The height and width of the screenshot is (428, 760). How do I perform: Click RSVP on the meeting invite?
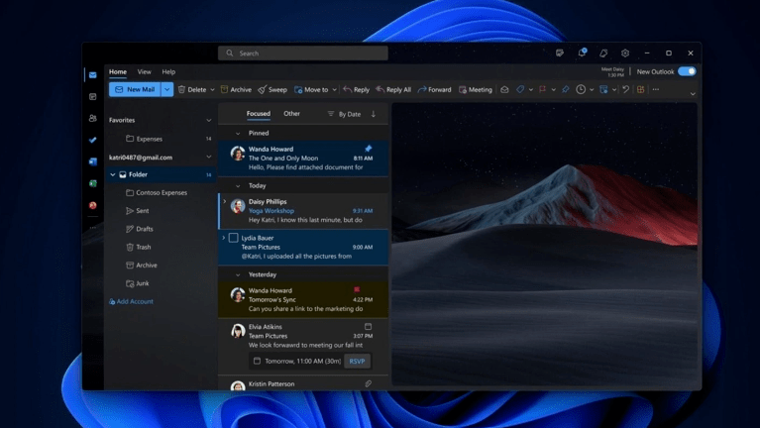pyautogui.click(x=358, y=361)
